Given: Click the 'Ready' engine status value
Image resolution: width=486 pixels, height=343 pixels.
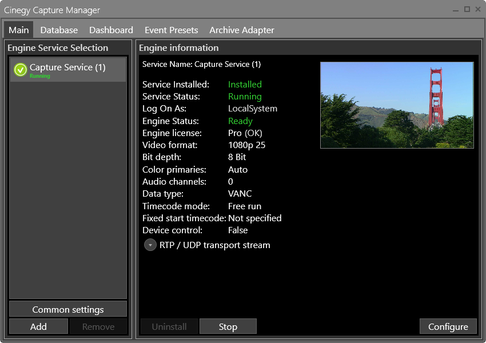Looking at the screenshot, I should [240, 121].
